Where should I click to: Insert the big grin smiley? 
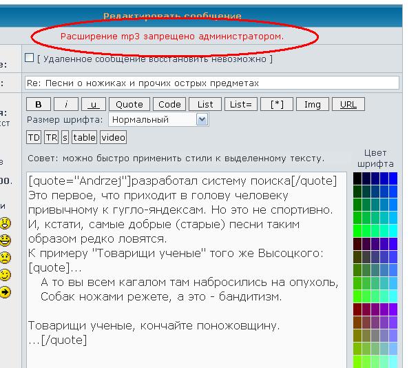pos(6,241)
